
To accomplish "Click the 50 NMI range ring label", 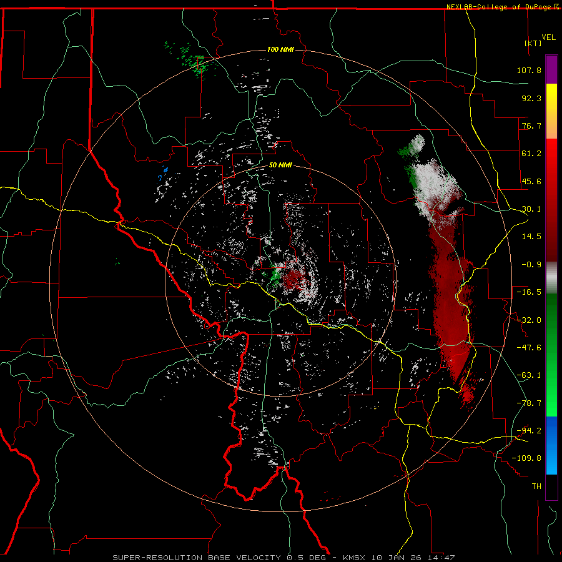I will (280, 165).
